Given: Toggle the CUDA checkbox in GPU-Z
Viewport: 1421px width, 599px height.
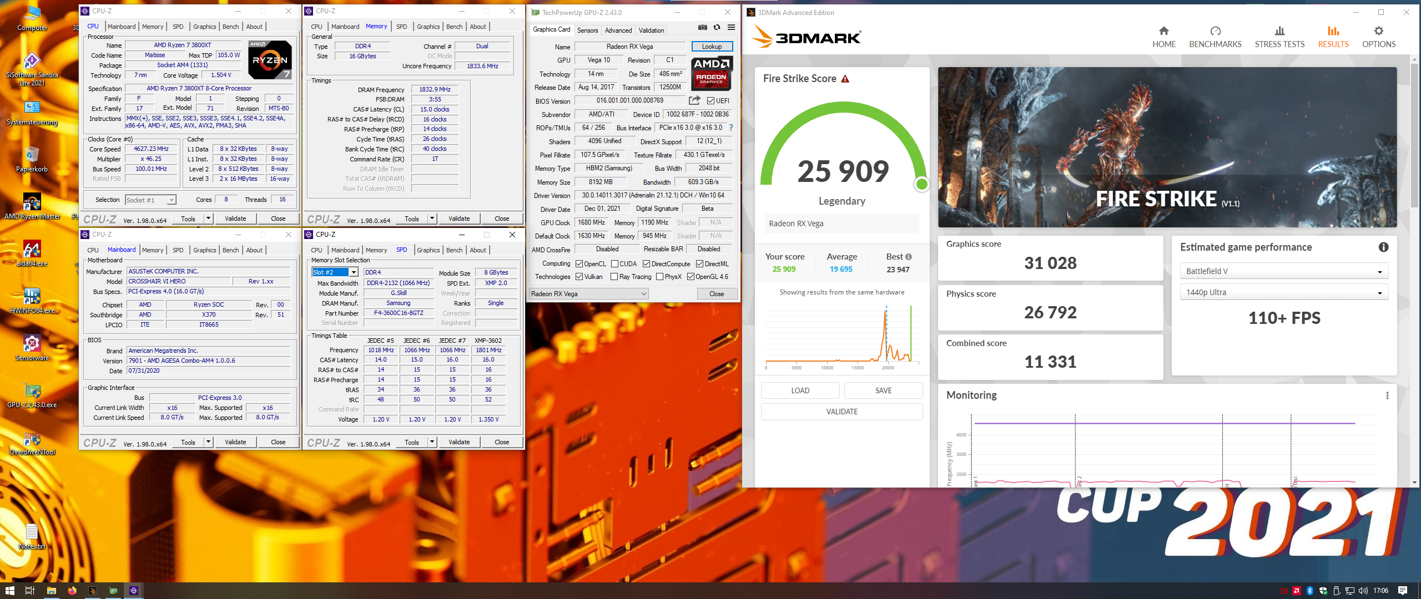Looking at the screenshot, I should 614,263.
